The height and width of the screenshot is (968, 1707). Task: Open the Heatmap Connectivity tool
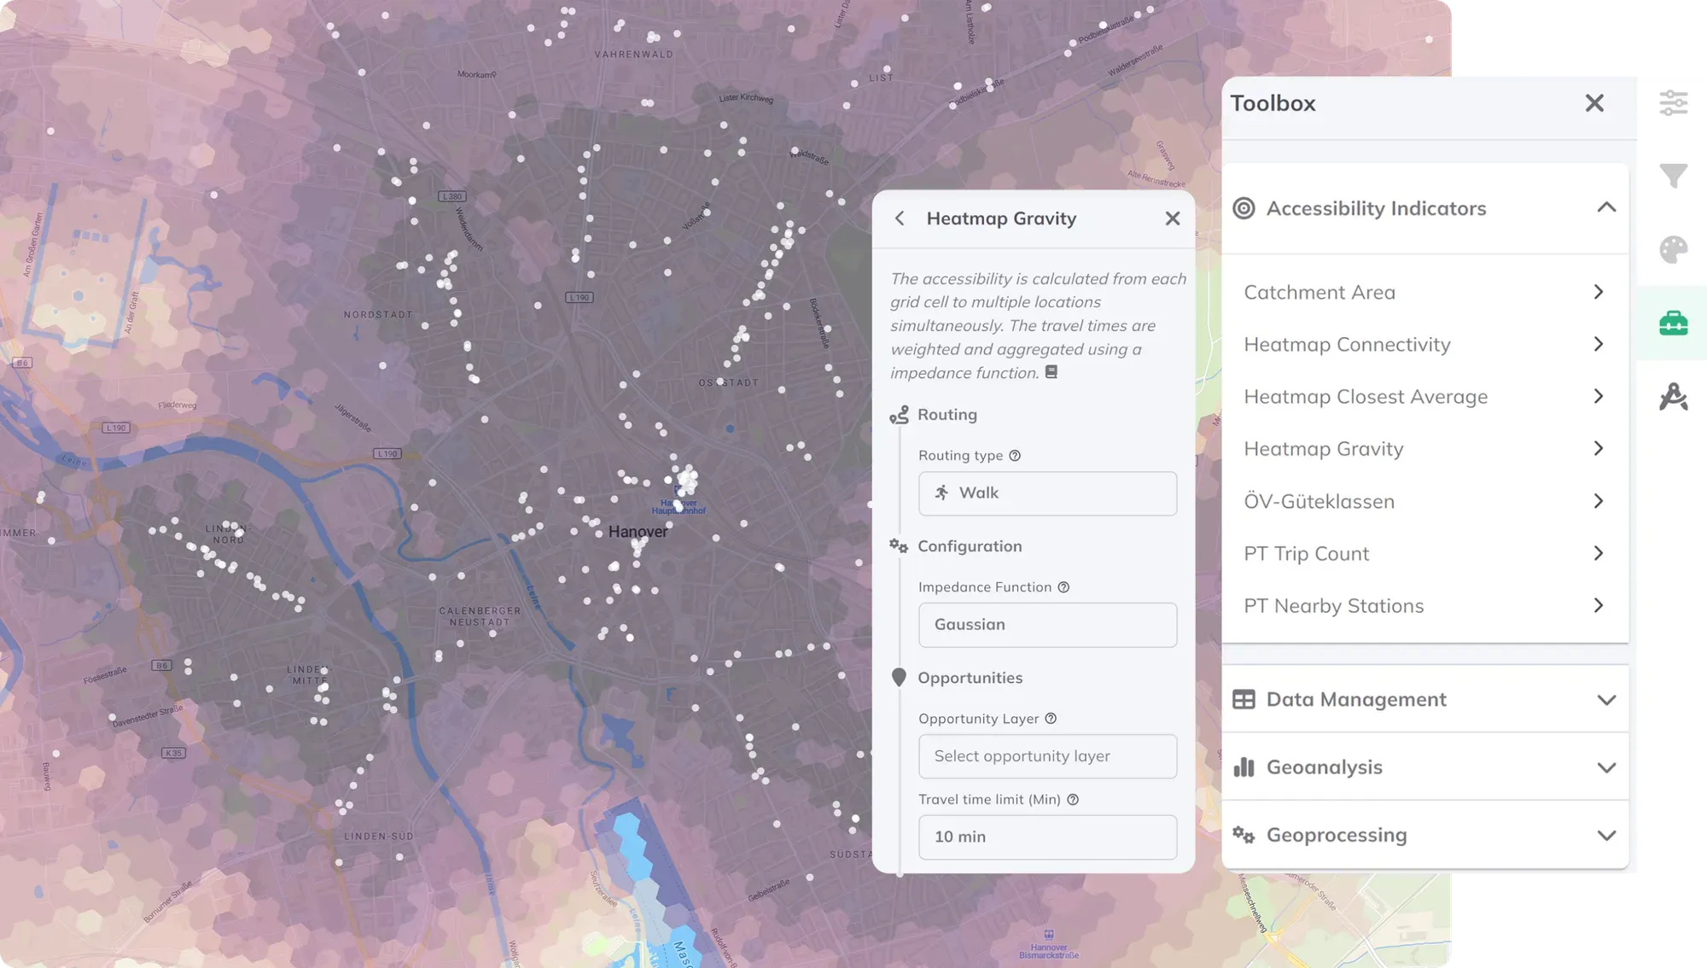pyautogui.click(x=1424, y=344)
